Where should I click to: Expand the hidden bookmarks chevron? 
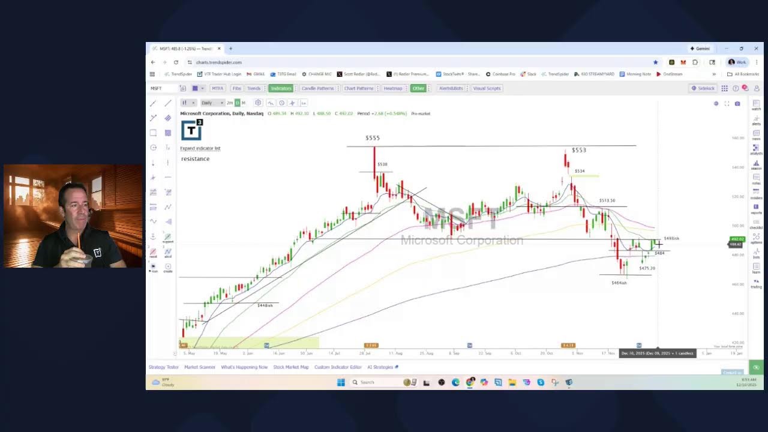point(714,74)
